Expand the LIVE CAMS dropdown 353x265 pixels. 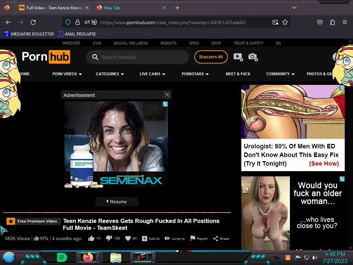[152, 74]
